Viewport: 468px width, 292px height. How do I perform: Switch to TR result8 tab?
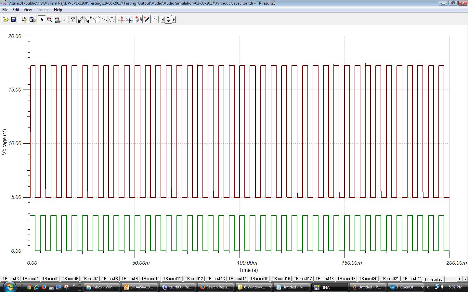click(x=110, y=279)
